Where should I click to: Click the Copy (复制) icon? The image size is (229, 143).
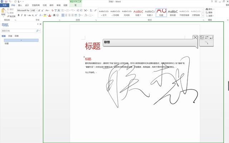(8, 13)
